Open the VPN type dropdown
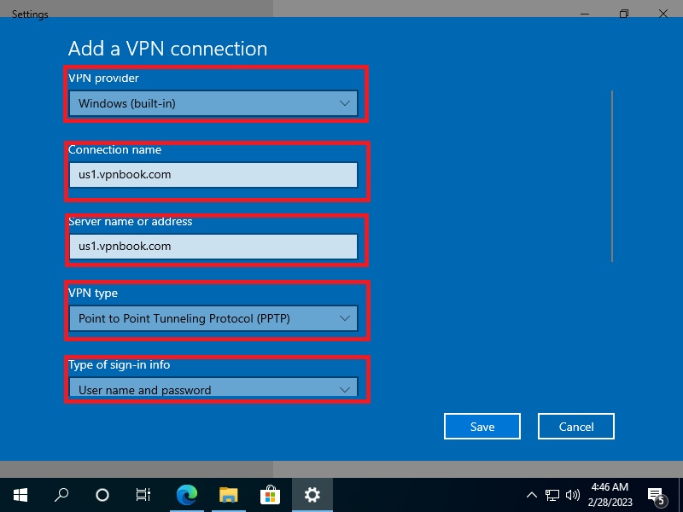 (213, 318)
